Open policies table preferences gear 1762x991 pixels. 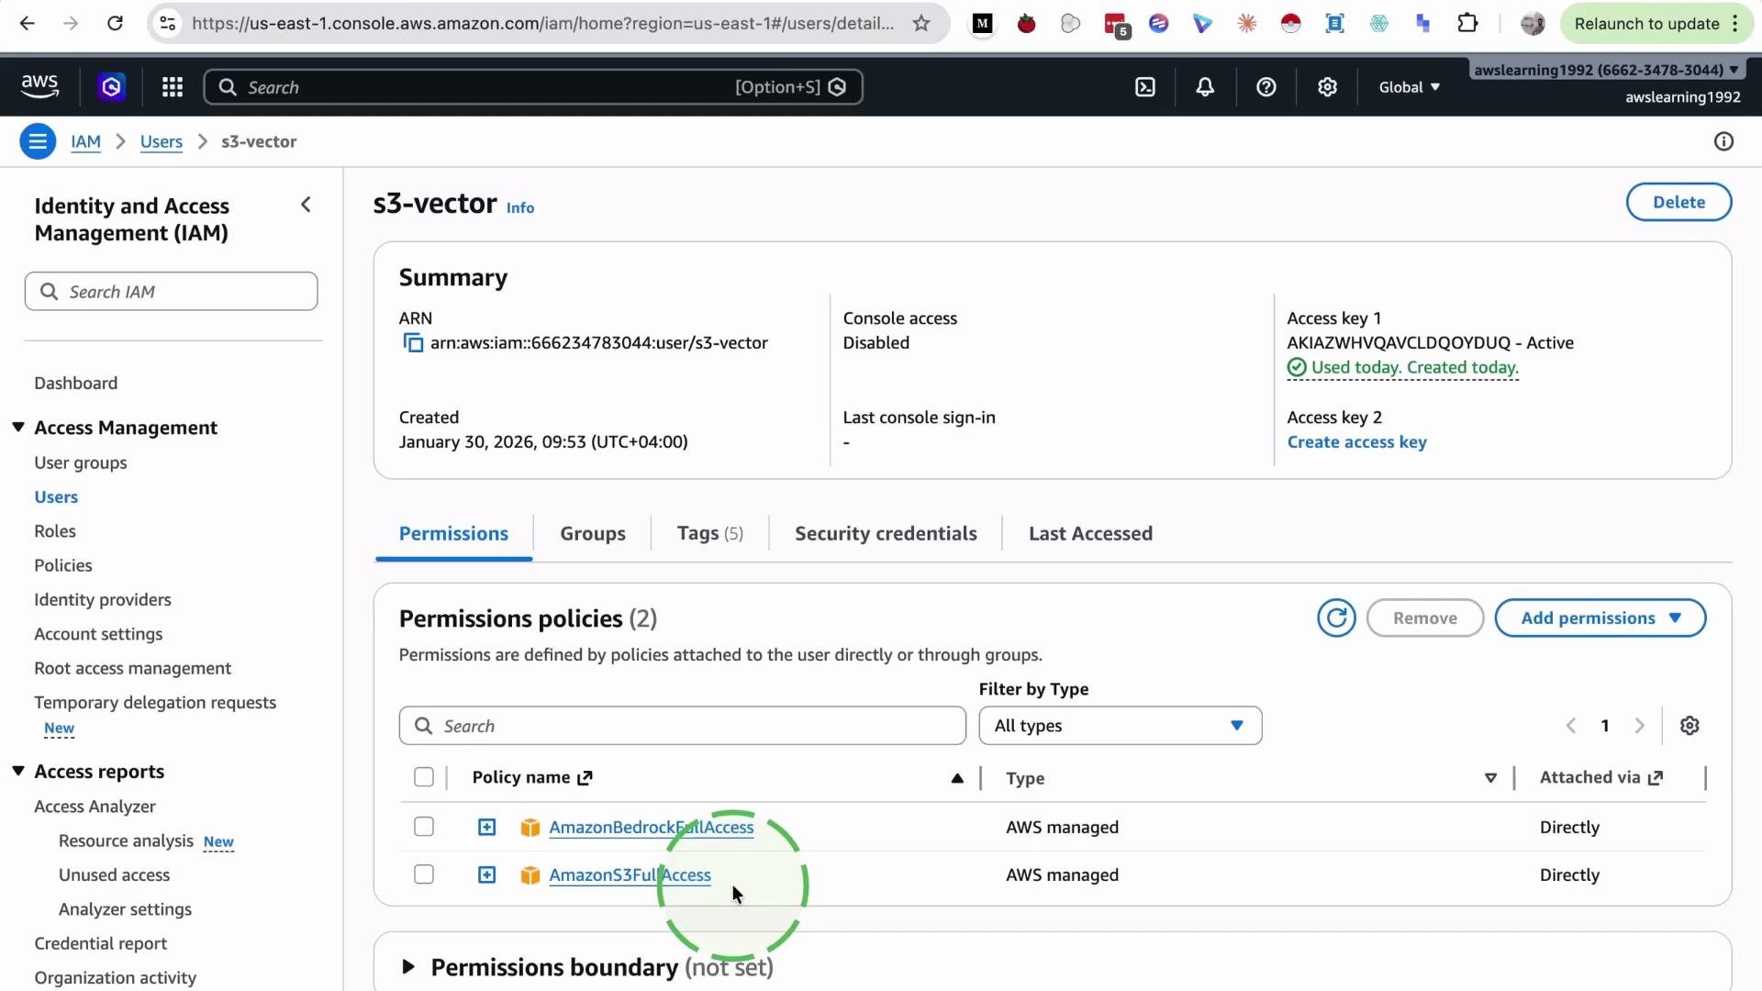click(x=1690, y=726)
